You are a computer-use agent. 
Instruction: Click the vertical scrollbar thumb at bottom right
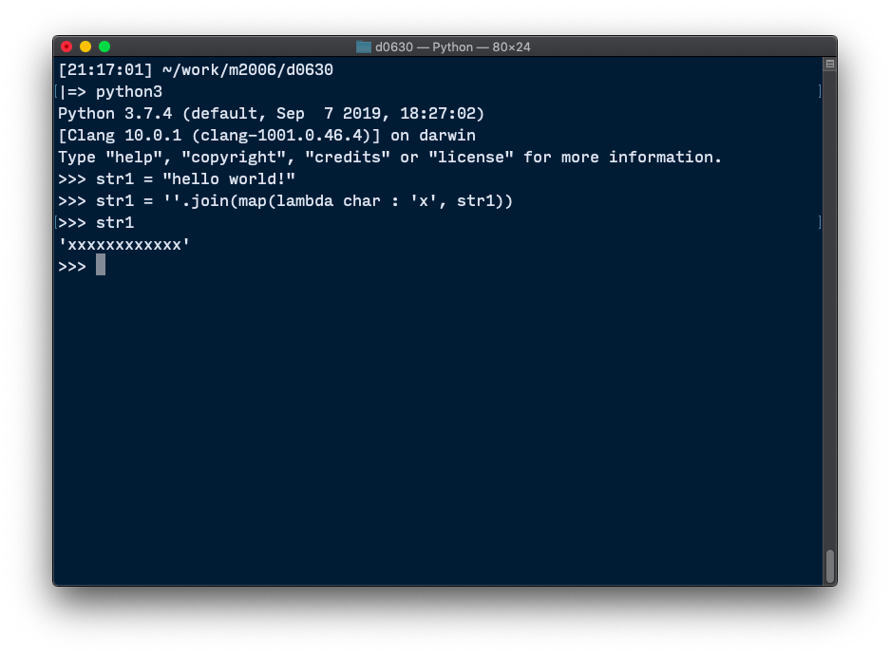point(830,566)
